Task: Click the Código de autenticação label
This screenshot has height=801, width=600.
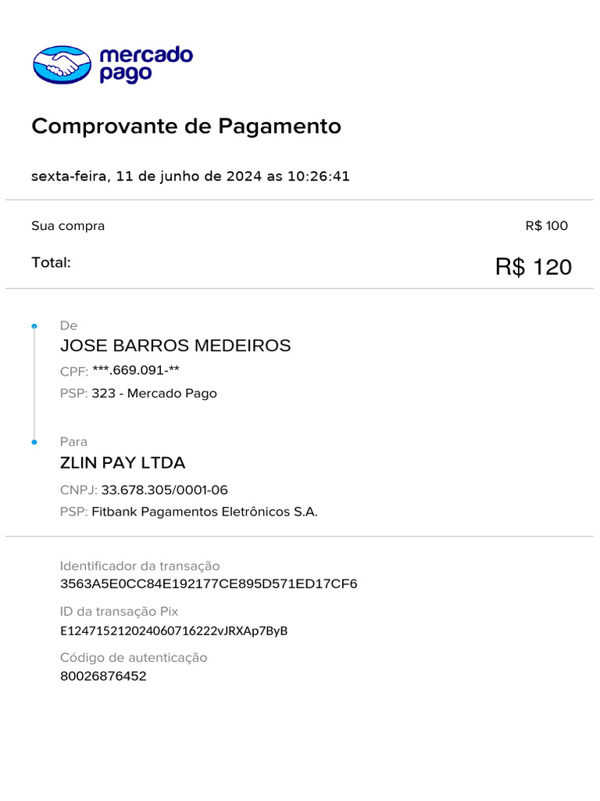Action: 134,657
